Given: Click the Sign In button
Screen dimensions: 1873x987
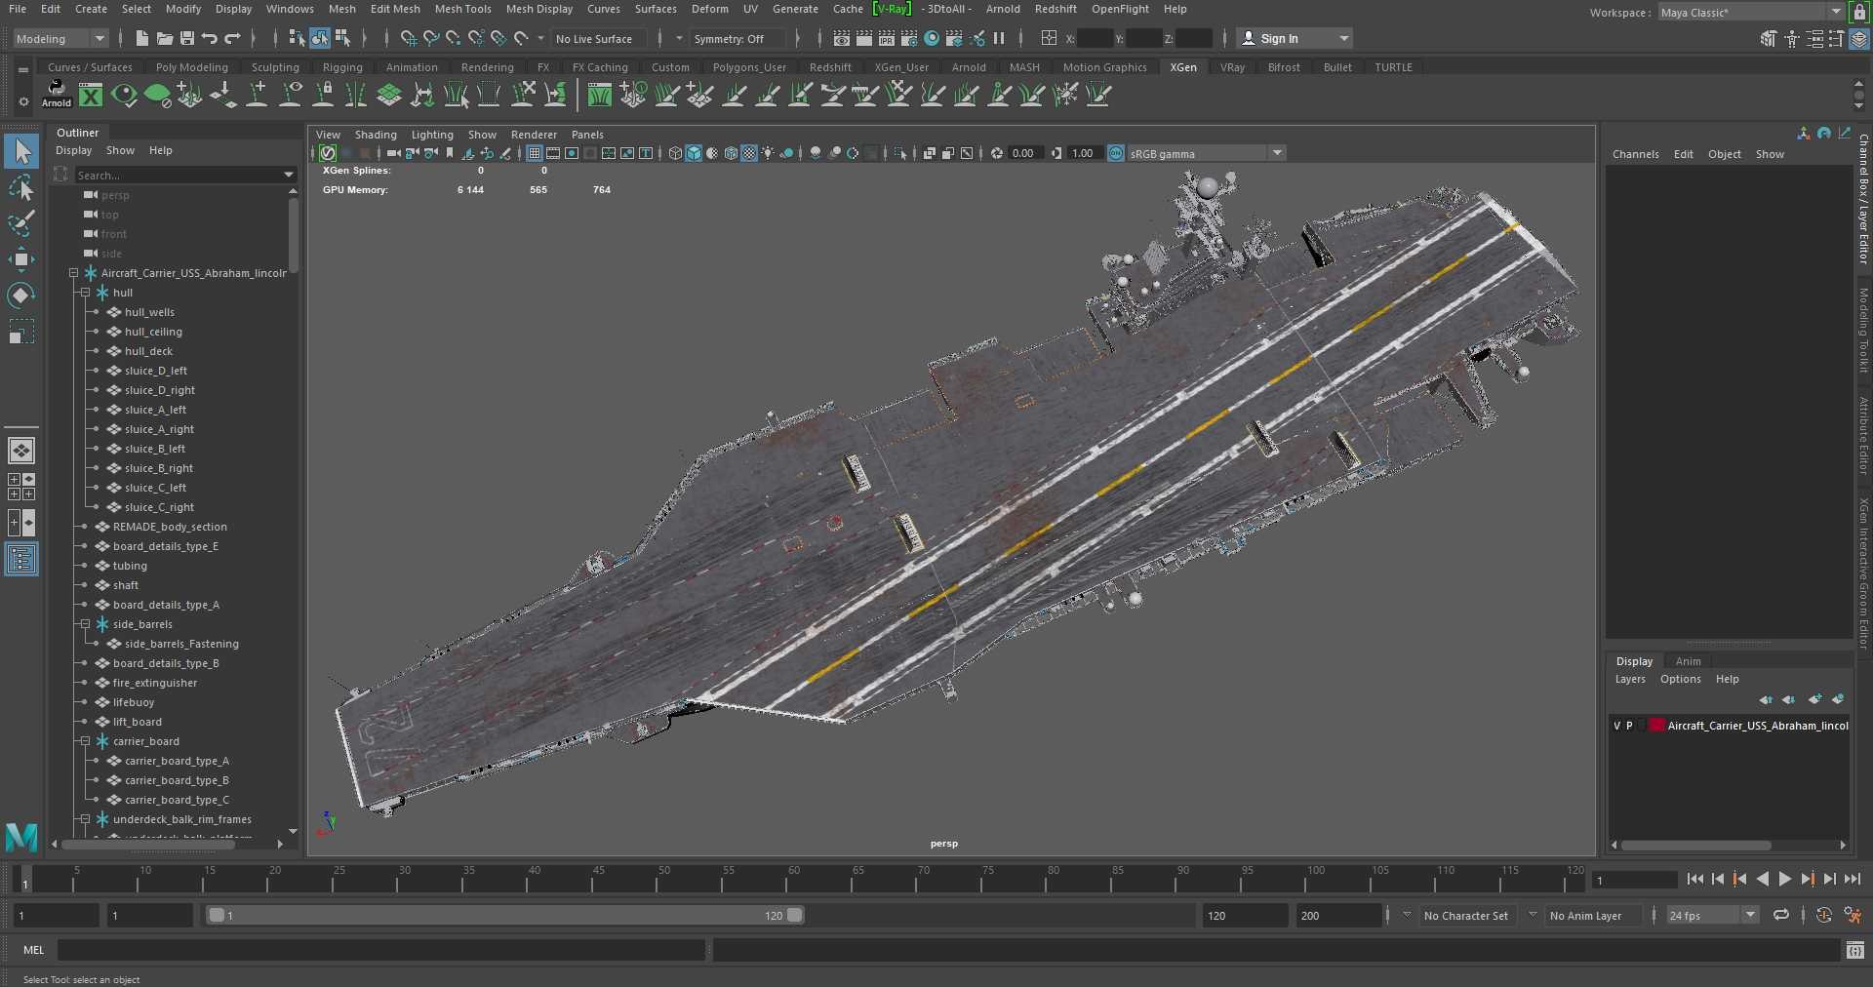Looking at the screenshot, I should click(1295, 39).
